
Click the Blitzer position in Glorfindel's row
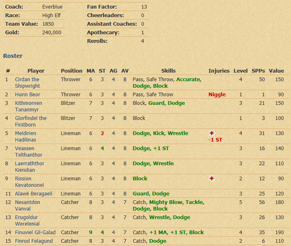(x=68, y=118)
